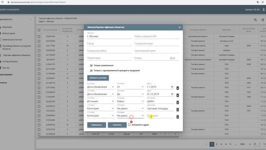Open the calendar picker for date 1.1.2019

pos(172,87)
